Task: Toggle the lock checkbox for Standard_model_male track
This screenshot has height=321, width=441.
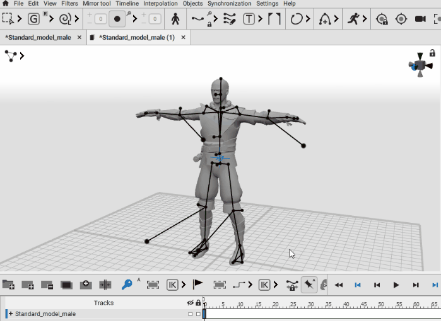Action: 198,313
